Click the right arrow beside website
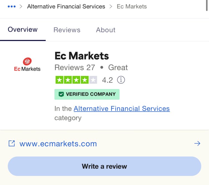The width and height of the screenshot is (209, 185). click(x=197, y=144)
